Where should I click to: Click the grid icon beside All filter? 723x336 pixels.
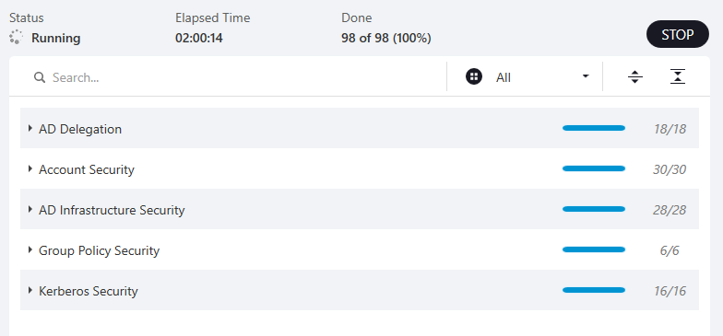click(x=474, y=77)
